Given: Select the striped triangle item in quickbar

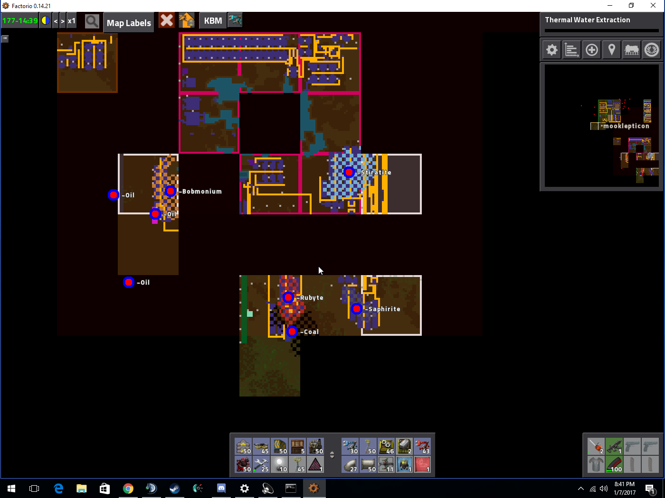Looking at the screenshot, I should point(315,464).
